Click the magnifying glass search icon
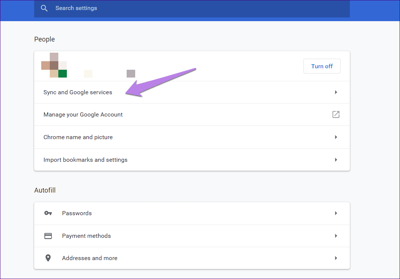400x279 pixels. pos(44,8)
